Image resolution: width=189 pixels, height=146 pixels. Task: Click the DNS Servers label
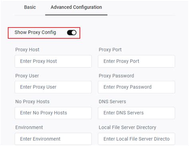[x=112, y=102]
